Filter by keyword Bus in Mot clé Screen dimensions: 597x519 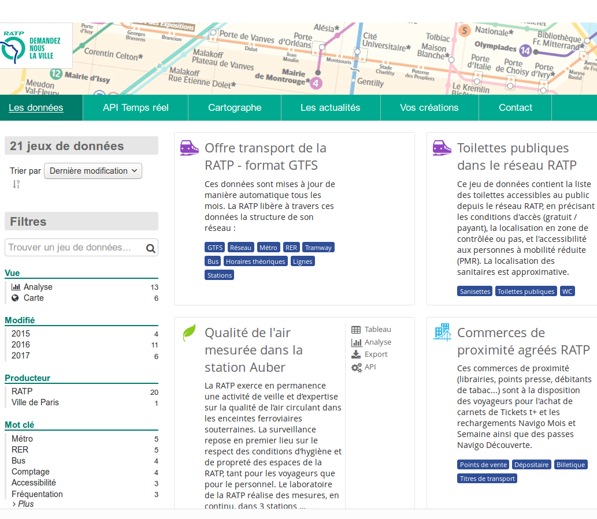pyautogui.click(x=85, y=461)
